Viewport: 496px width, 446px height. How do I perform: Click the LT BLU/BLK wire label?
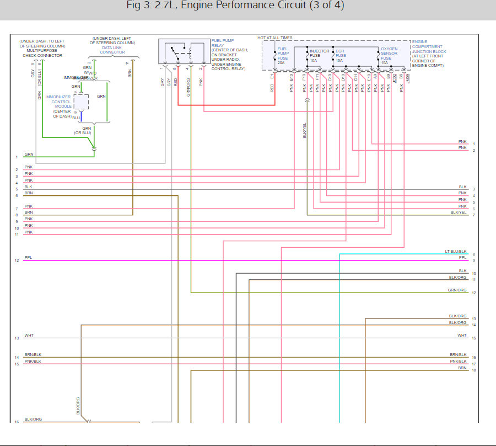click(456, 252)
